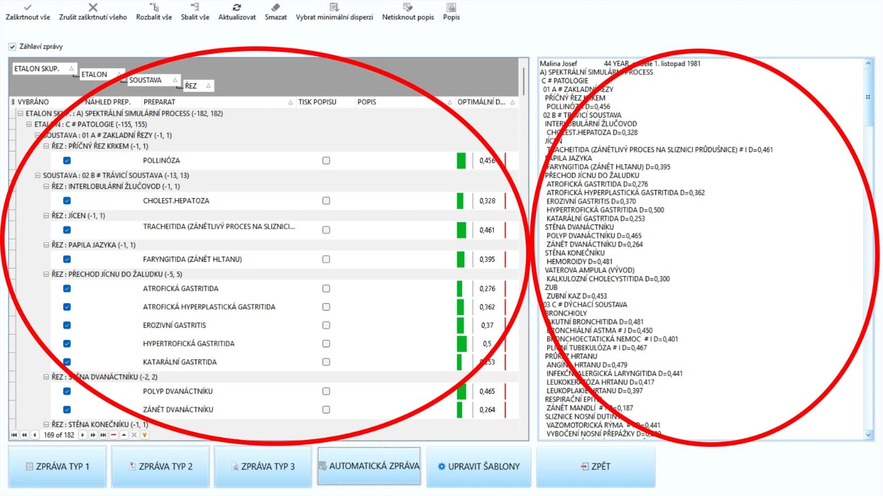Collapse the ŘEZ: JÍCEN group
Image resolution: width=883 pixels, height=496 pixels.
coord(46,215)
